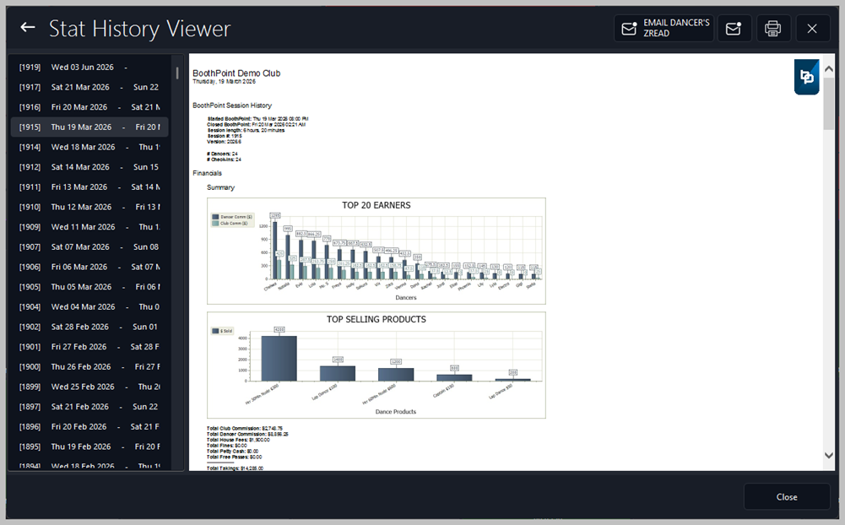845x525 pixels.
Task: Click the Stat History Viewer title
Action: click(x=139, y=29)
